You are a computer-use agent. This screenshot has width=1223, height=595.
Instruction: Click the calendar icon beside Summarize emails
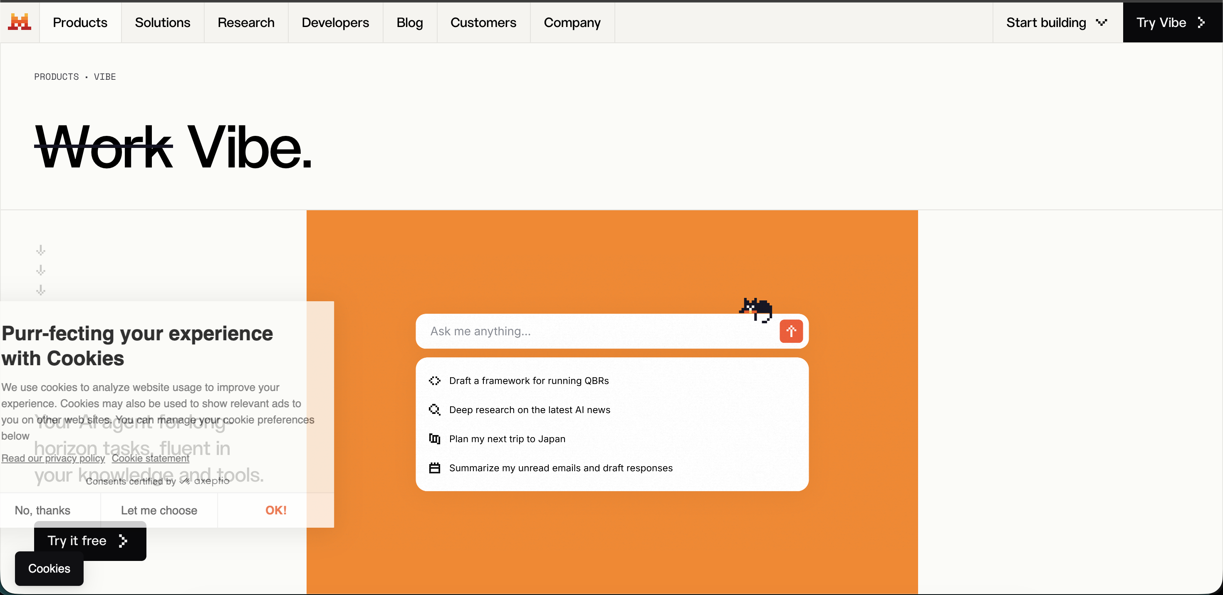434,468
